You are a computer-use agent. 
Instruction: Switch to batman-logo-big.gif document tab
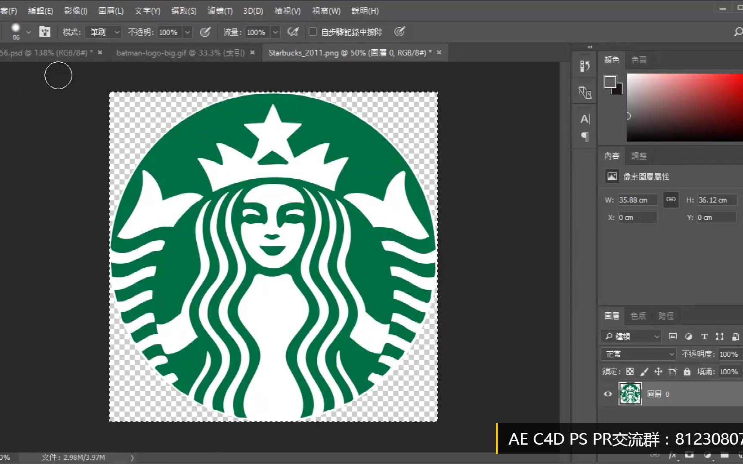pos(180,53)
